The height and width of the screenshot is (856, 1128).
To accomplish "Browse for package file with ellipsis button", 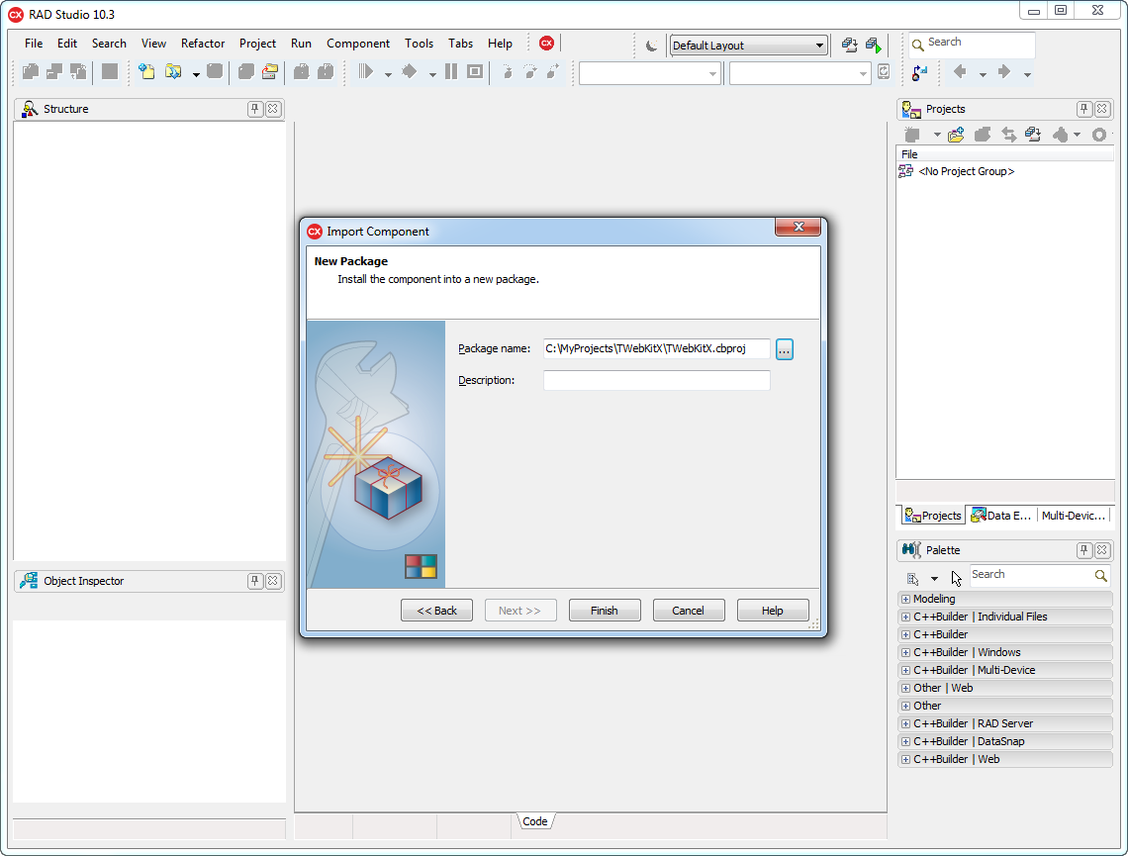I will 784,349.
